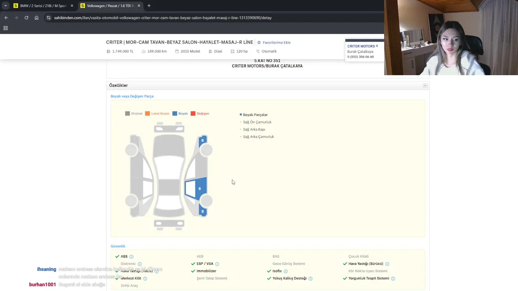Open the tab list dropdown arrow
Image resolution: width=518 pixels, height=291 pixels.
point(5,6)
